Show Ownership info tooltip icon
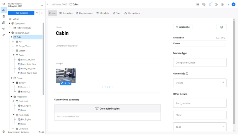The image size is (239, 135). 187,73
